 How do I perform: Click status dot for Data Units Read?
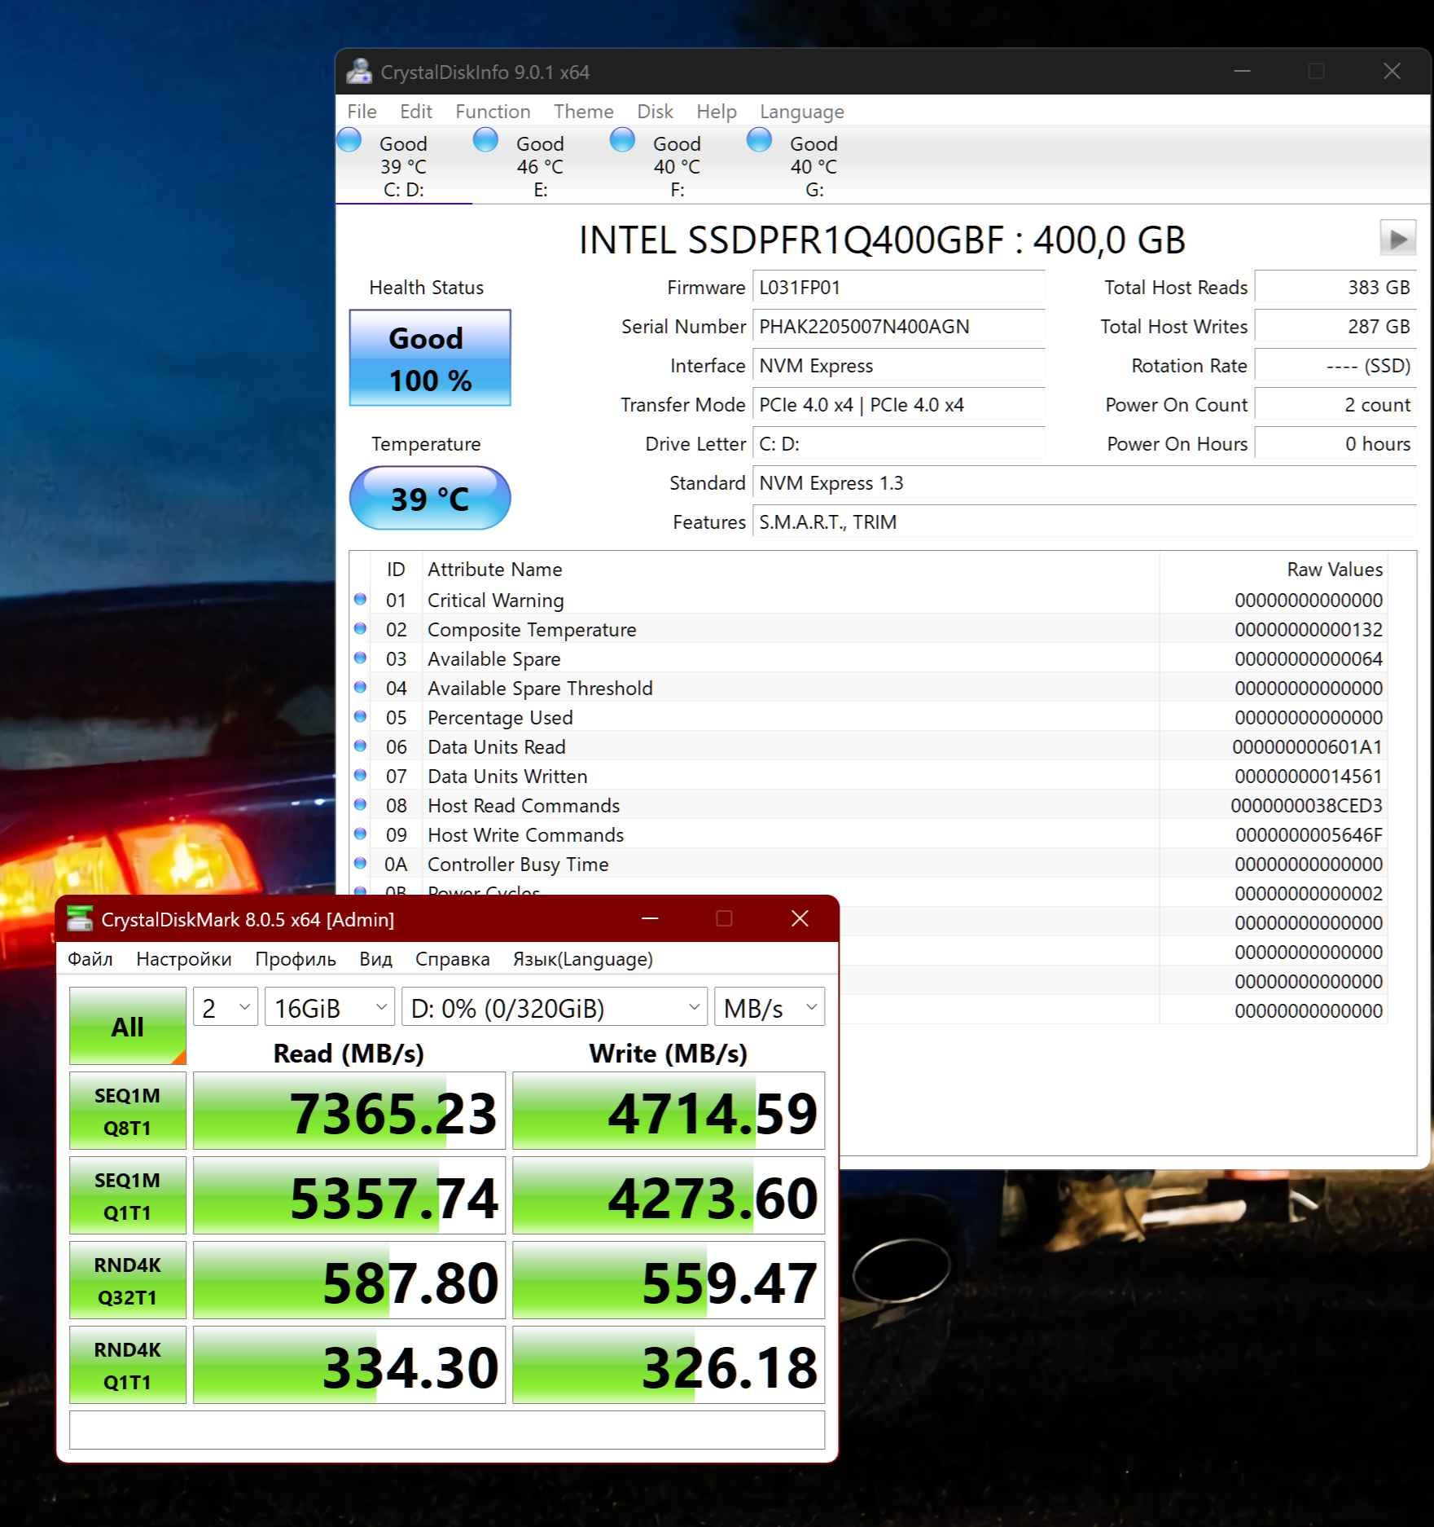pyautogui.click(x=360, y=746)
